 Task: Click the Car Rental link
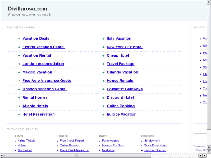25,150
